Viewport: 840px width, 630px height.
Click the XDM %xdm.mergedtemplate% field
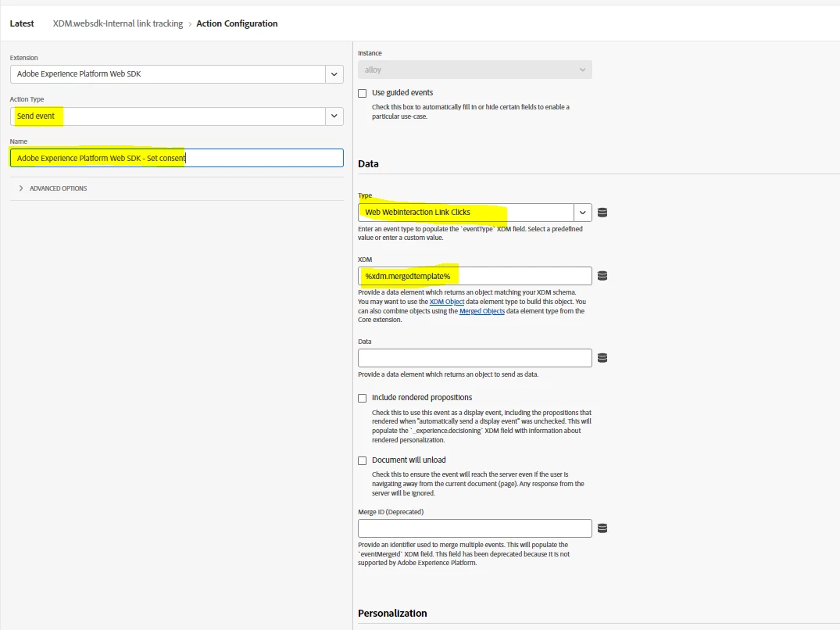click(474, 276)
